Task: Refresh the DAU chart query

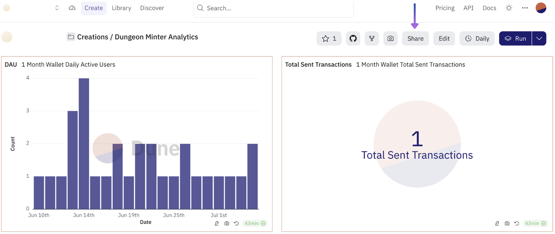Action: click(236, 223)
